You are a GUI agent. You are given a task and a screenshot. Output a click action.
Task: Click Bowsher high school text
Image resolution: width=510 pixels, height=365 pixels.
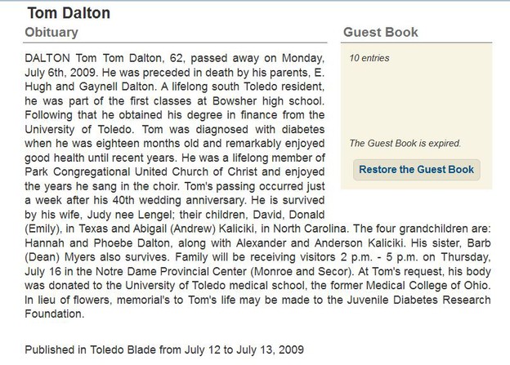point(268,100)
